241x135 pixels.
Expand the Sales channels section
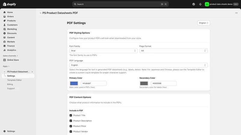(x=10, y=56)
